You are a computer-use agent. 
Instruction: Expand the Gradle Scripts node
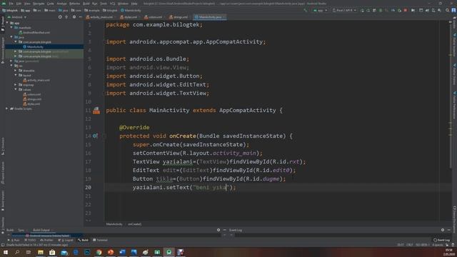[x=7, y=109]
